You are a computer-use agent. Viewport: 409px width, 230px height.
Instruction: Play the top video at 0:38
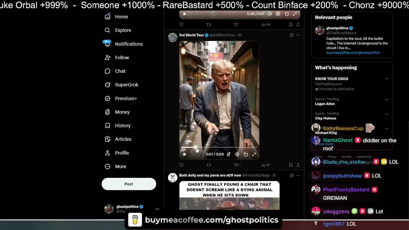tap(184, 14)
